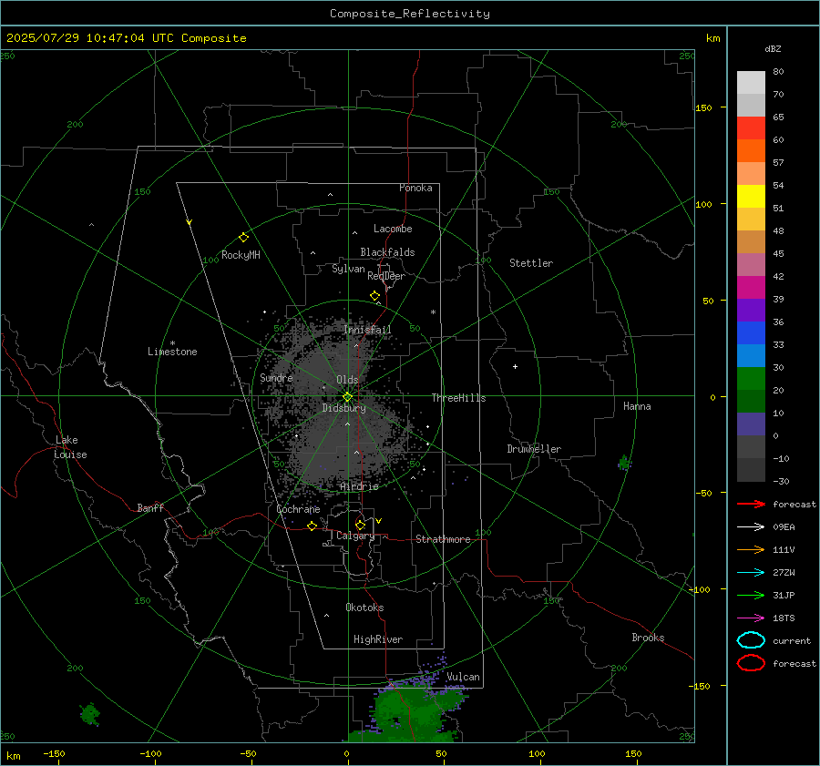Click the Sylvan label
The height and width of the screenshot is (766, 820).
click(348, 269)
